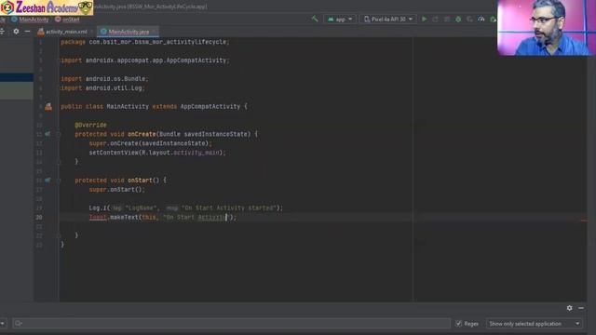
Task: Run the app with the green play icon
Action: [x=425, y=19]
